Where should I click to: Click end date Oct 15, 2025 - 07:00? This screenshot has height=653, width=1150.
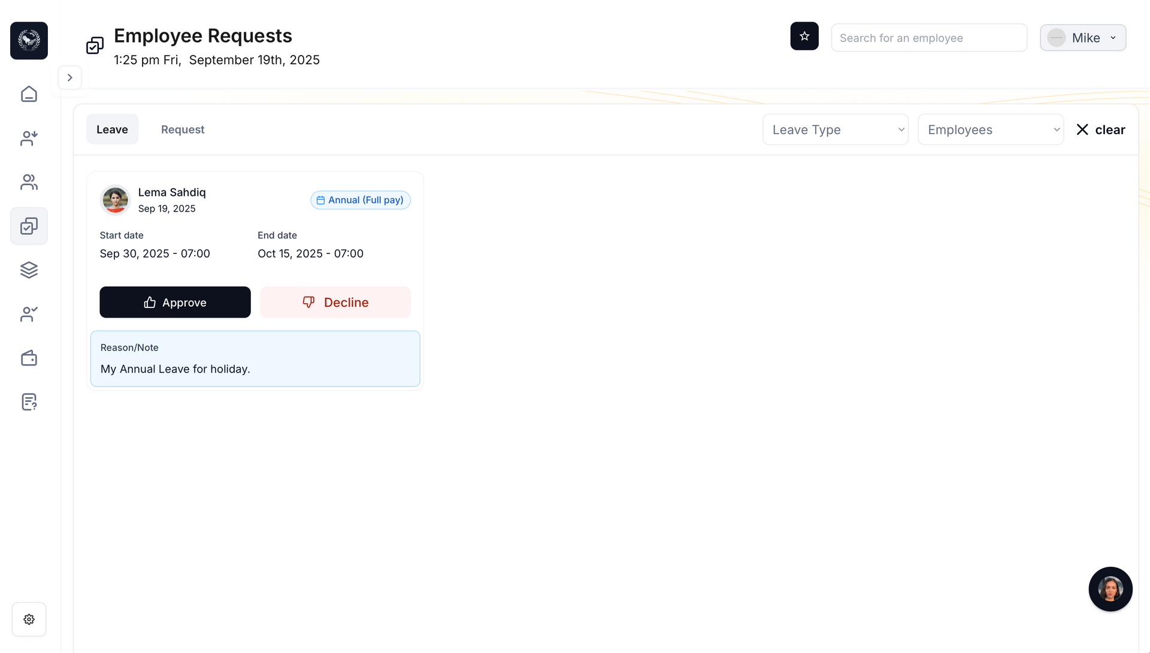tap(310, 253)
